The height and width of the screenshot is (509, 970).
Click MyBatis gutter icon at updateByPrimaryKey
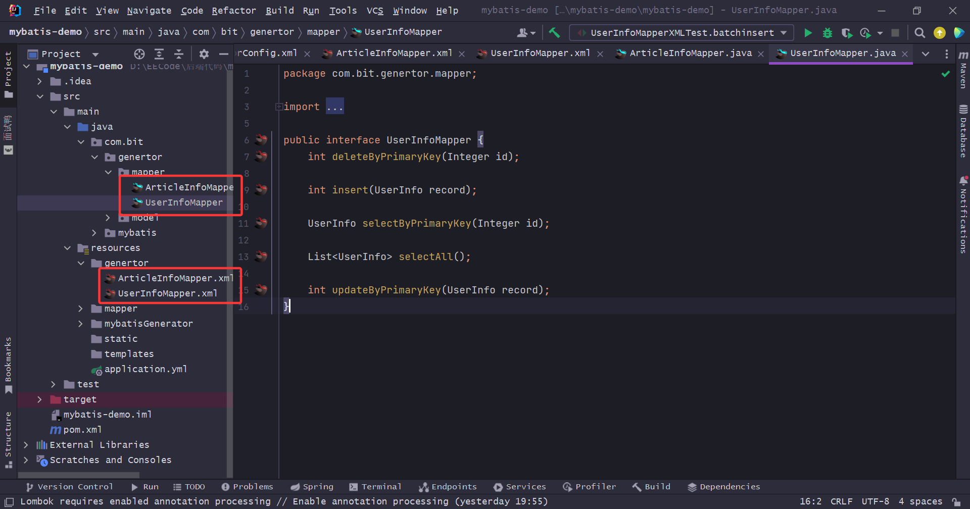pyautogui.click(x=261, y=290)
